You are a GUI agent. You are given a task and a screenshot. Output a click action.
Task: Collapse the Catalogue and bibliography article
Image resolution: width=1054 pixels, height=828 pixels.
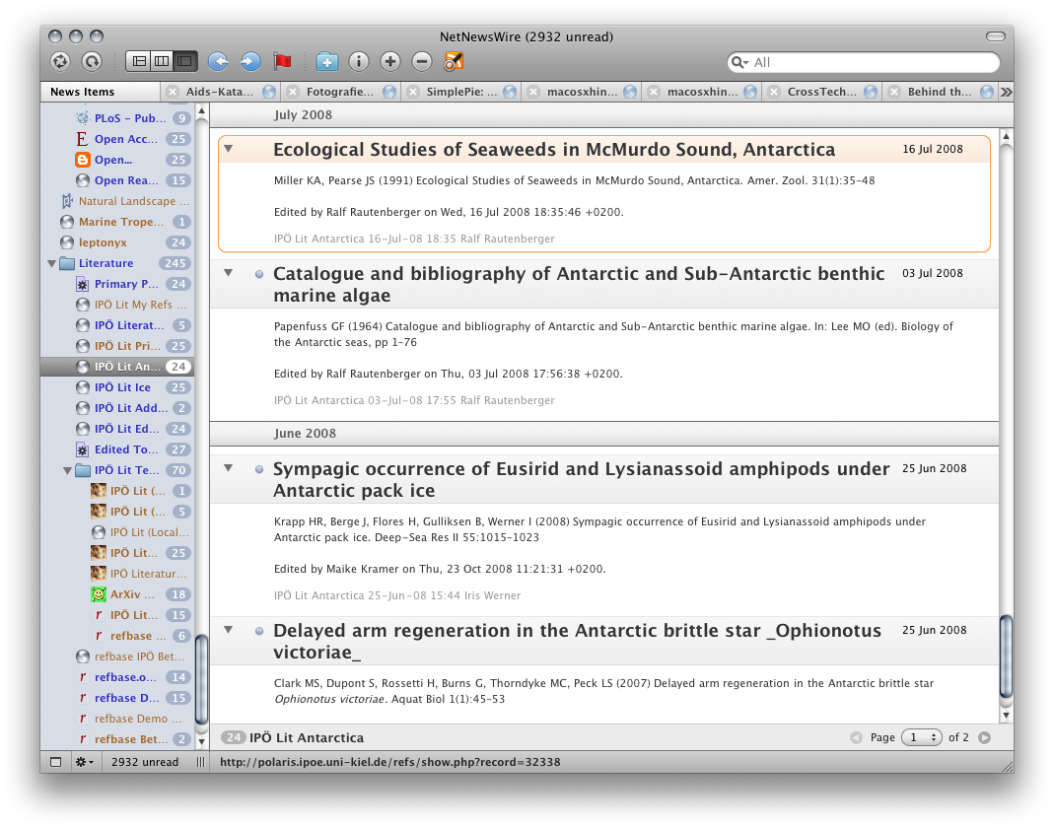tap(229, 273)
